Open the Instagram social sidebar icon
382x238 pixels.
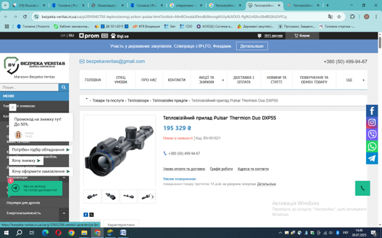[372, 122]
